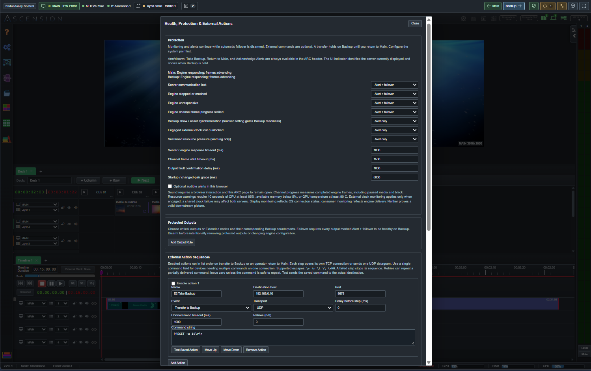Toggle eye visibility on timeline track 4

[x=80, y=342]
